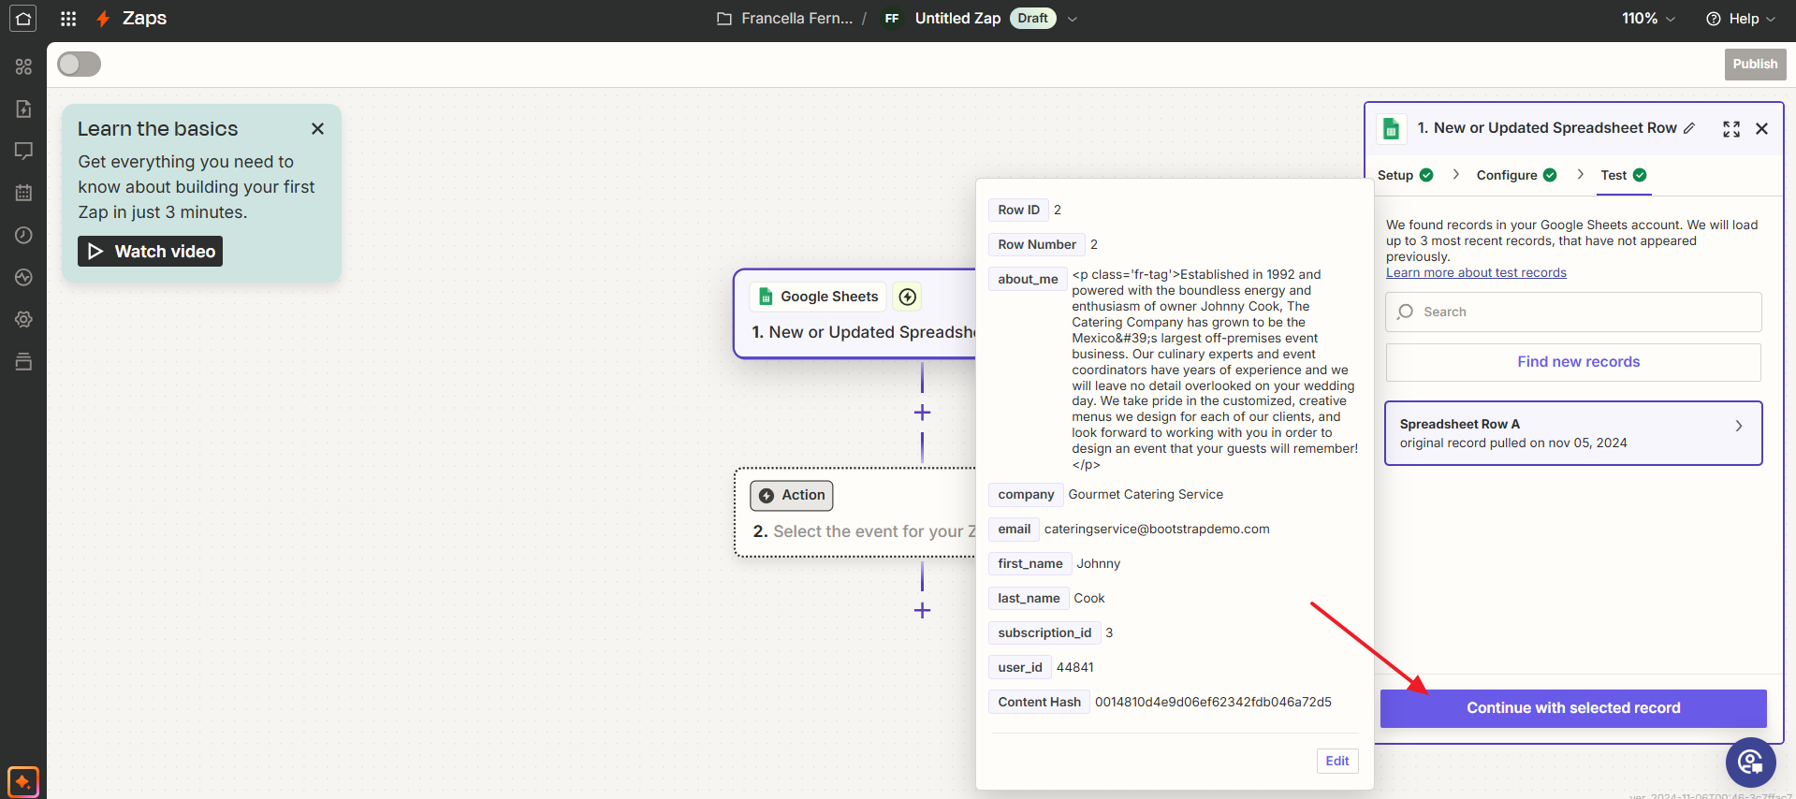Expand the step panel to fullscreen

click(x=1731, y=129)
